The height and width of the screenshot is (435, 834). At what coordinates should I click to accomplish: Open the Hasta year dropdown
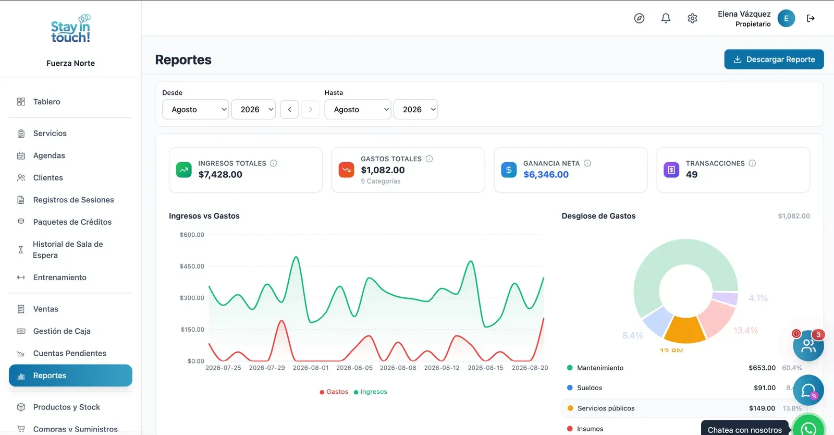[x=415, y=110]
